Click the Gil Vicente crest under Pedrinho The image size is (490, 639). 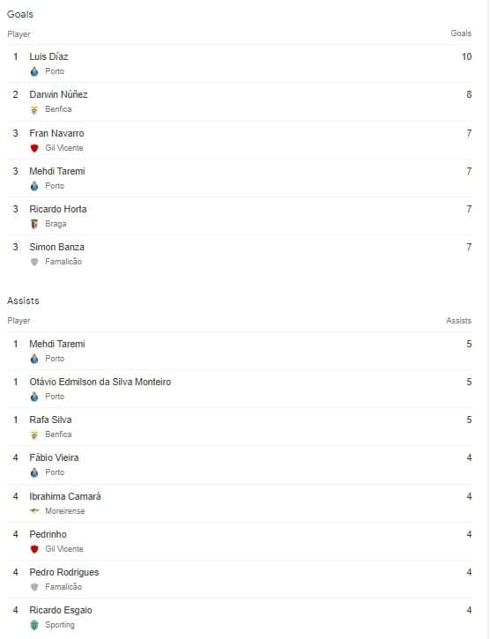(x=34, y=549)
